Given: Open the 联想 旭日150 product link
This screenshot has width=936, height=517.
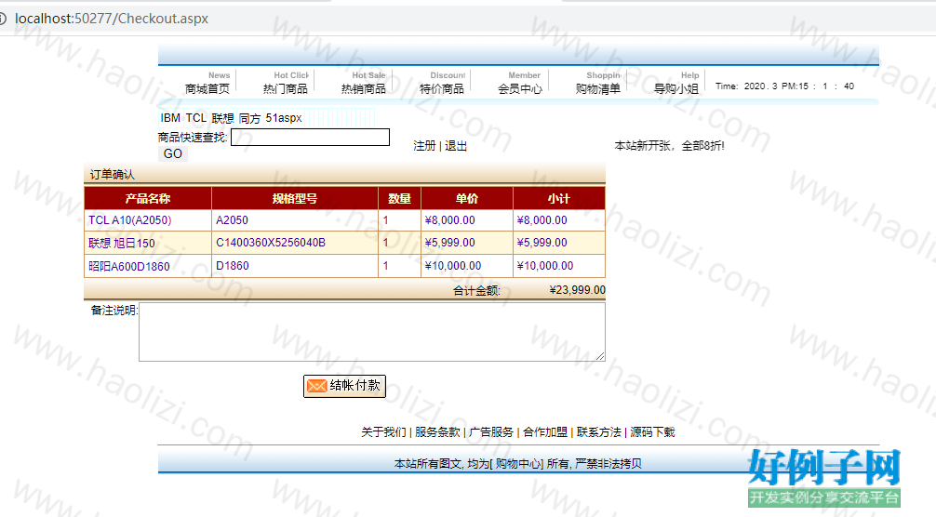Looking at the screenshot, I should [x=122, y=243].
